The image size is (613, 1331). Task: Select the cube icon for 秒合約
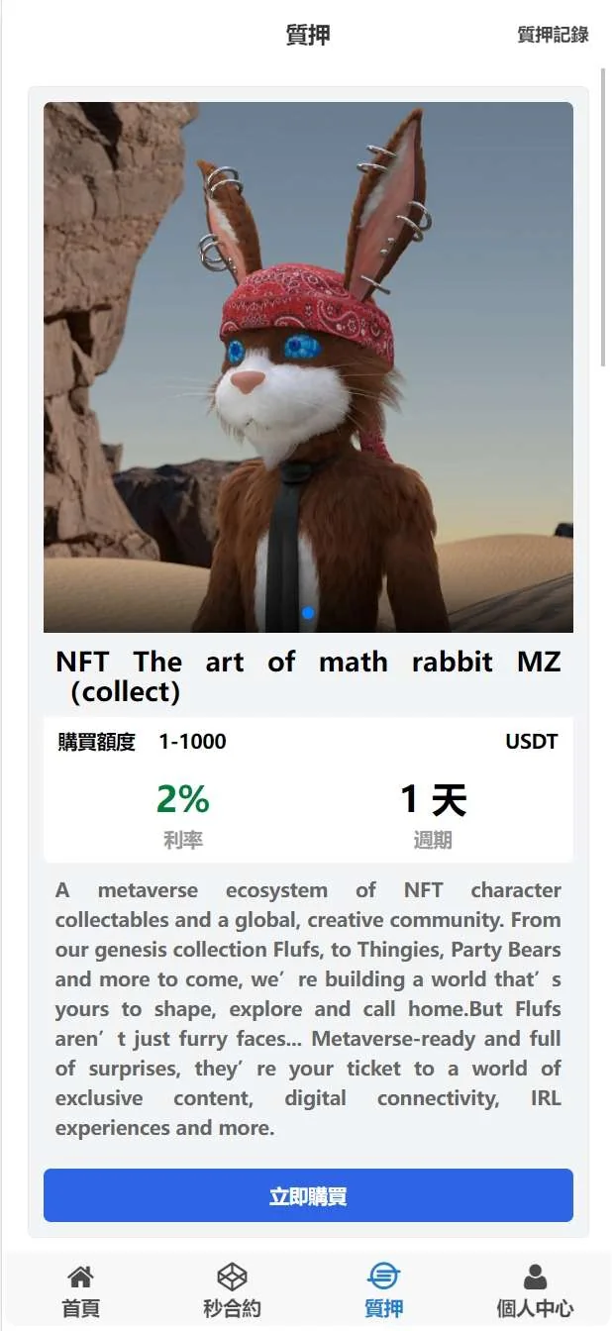[232, 1277]
